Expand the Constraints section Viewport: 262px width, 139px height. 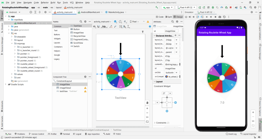[x=155, y=123]
